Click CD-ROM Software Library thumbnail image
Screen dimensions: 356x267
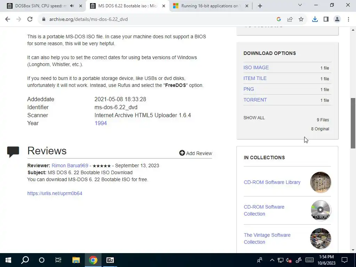coord(321,182)
